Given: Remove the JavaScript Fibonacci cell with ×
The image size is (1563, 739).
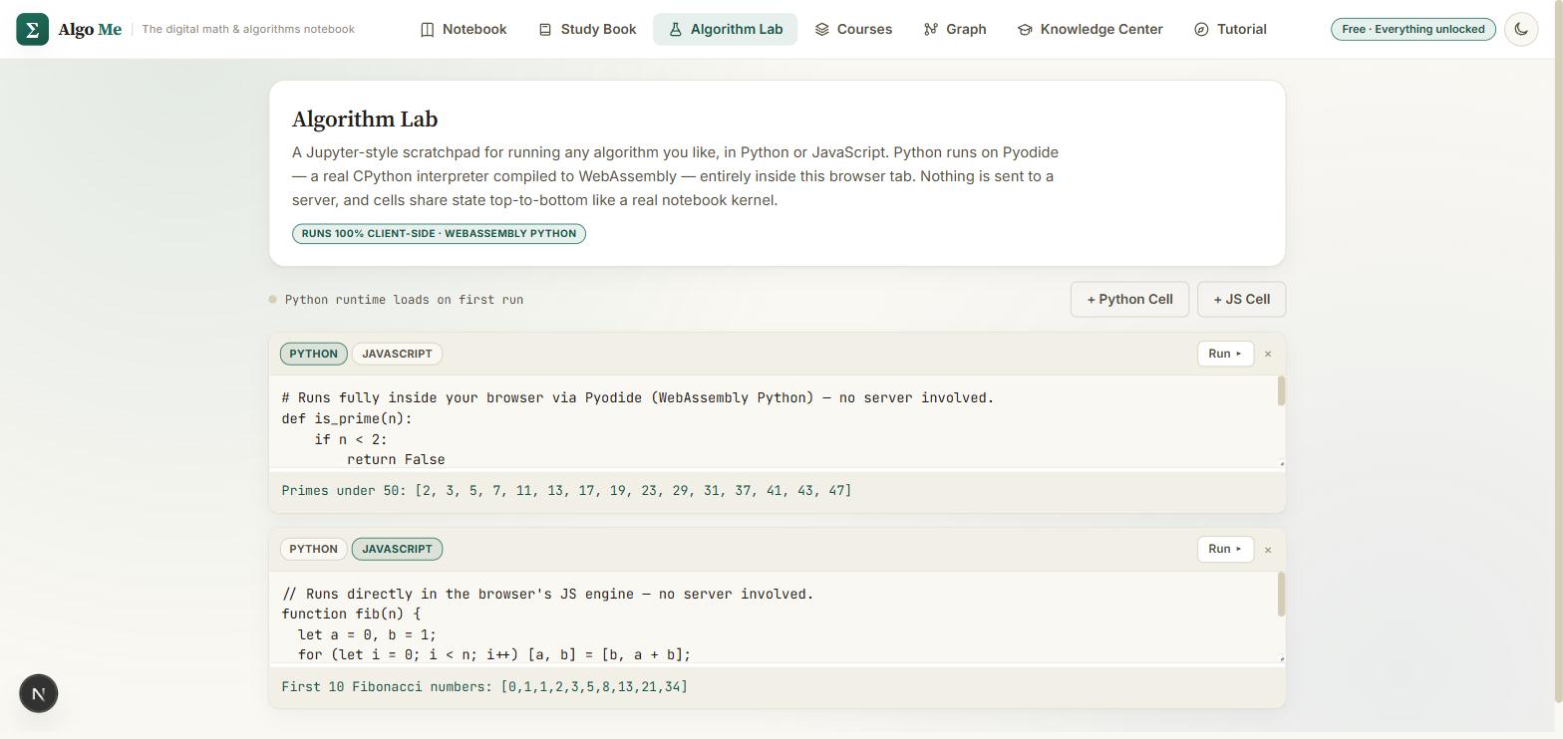Looking at the screenshot, I should point(1268,550).
